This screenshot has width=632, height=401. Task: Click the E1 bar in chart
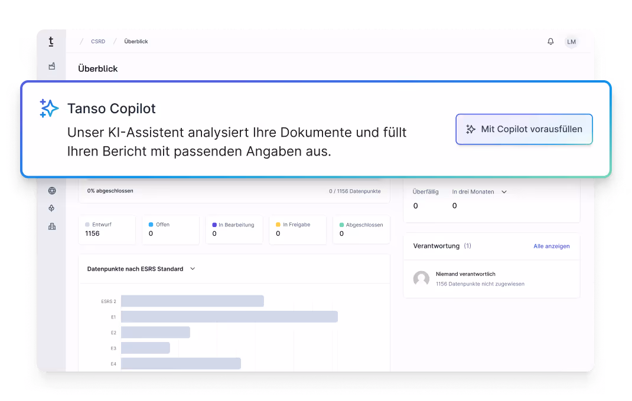[229, 317]
